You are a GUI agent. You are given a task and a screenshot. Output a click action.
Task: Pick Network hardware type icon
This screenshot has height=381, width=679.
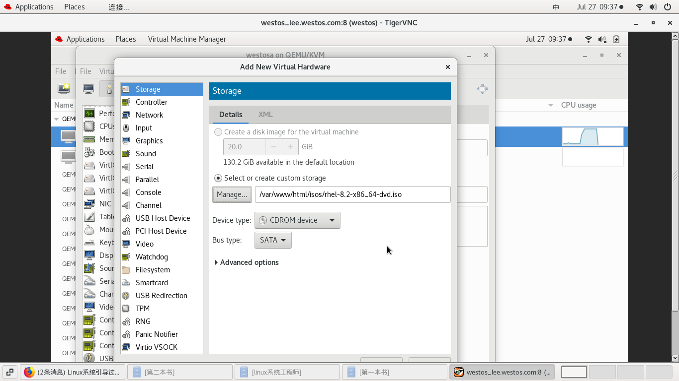(126, 115)
